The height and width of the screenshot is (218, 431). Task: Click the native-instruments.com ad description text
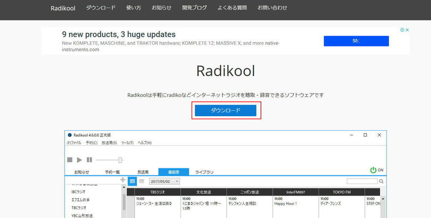[x=171, y=46]
